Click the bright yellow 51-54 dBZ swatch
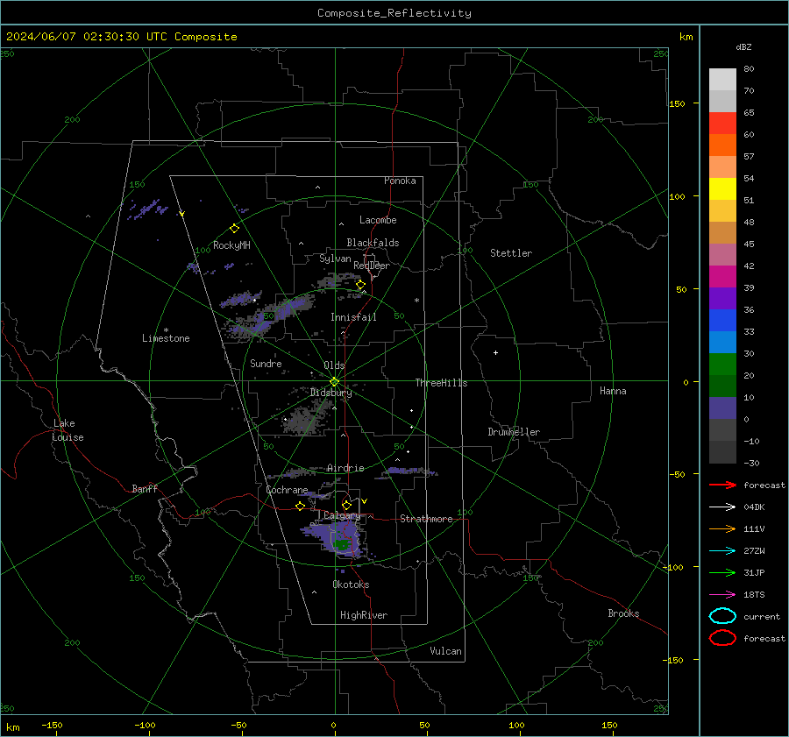Screen dimensions: 789x737 722,189
